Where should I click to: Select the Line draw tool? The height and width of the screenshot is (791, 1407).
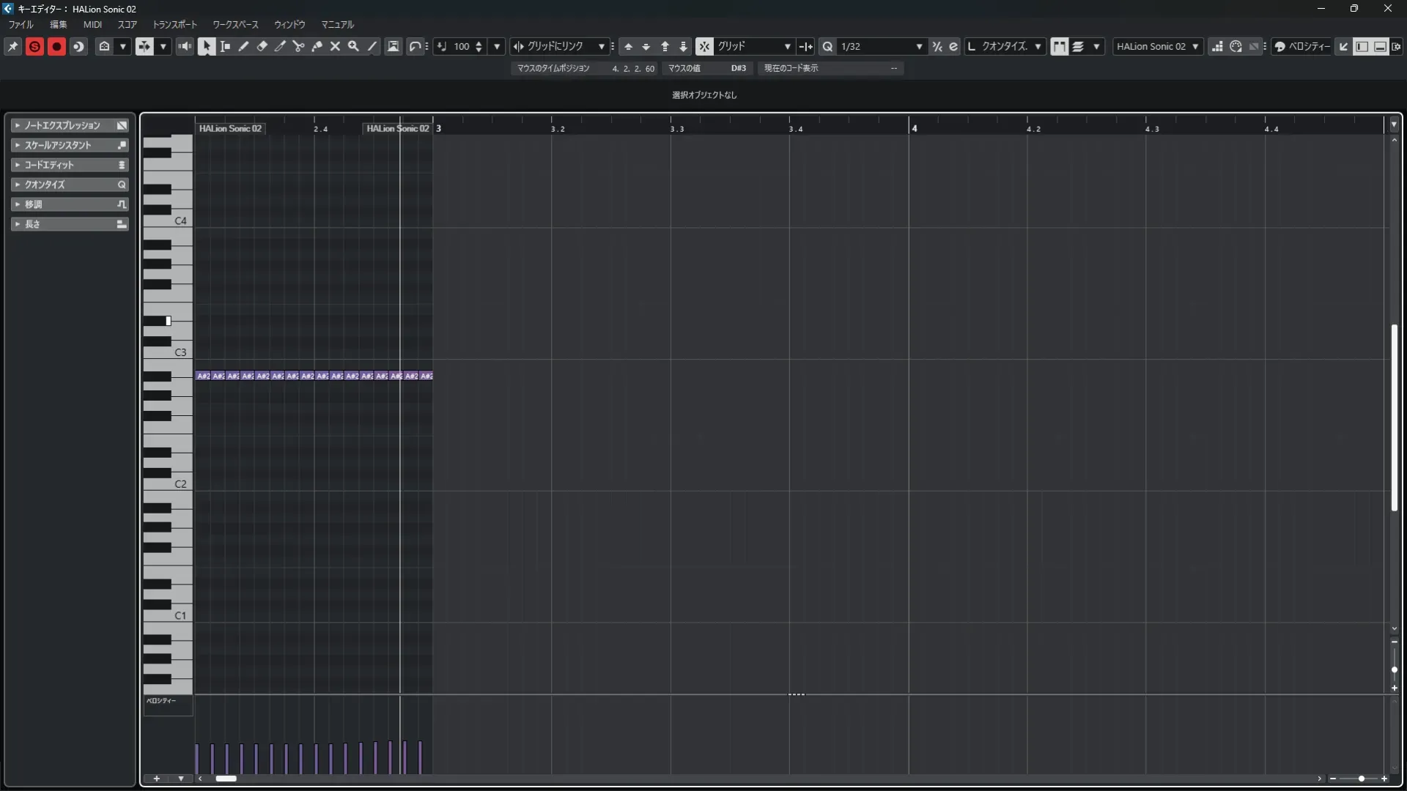(372, 46)
